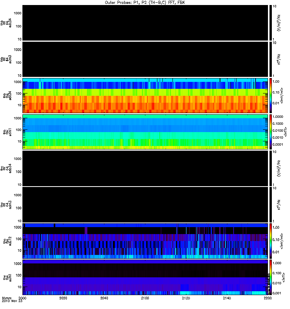Click the 100 y-tick of thb fbk scm1
This screenshot has height=309, width=290.
point(19,130)
